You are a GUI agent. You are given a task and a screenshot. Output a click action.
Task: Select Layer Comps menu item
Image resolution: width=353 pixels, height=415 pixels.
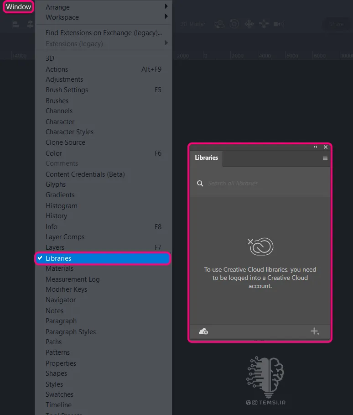click(104, 237)
